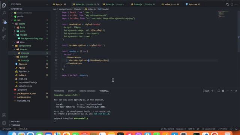240x135 pixels.
Task: Close the terminal panel
Action: [x=236, y=91]
